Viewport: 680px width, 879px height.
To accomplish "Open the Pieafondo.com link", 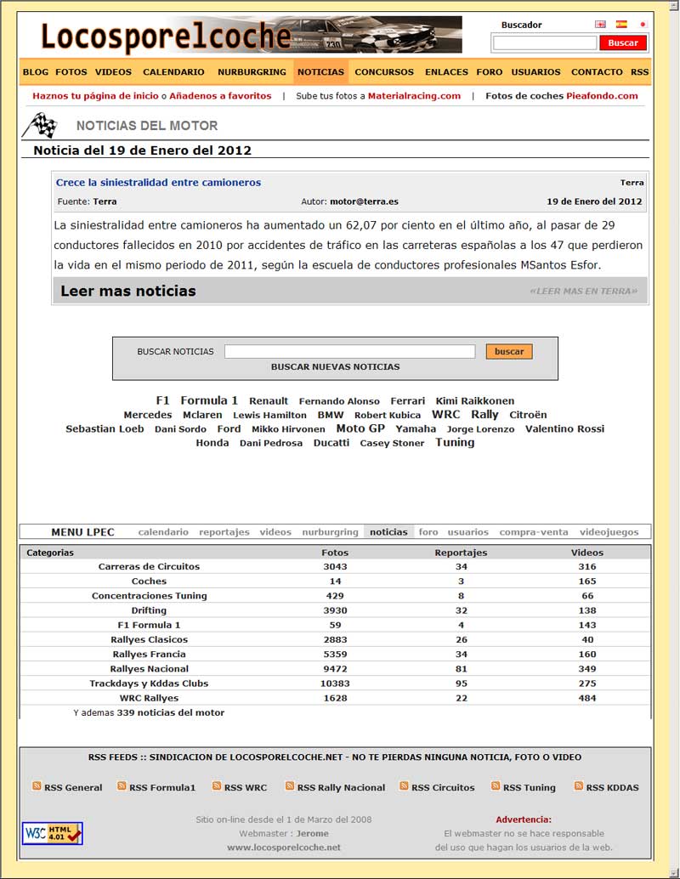I will pyautogui.click(x=602, y=96).
